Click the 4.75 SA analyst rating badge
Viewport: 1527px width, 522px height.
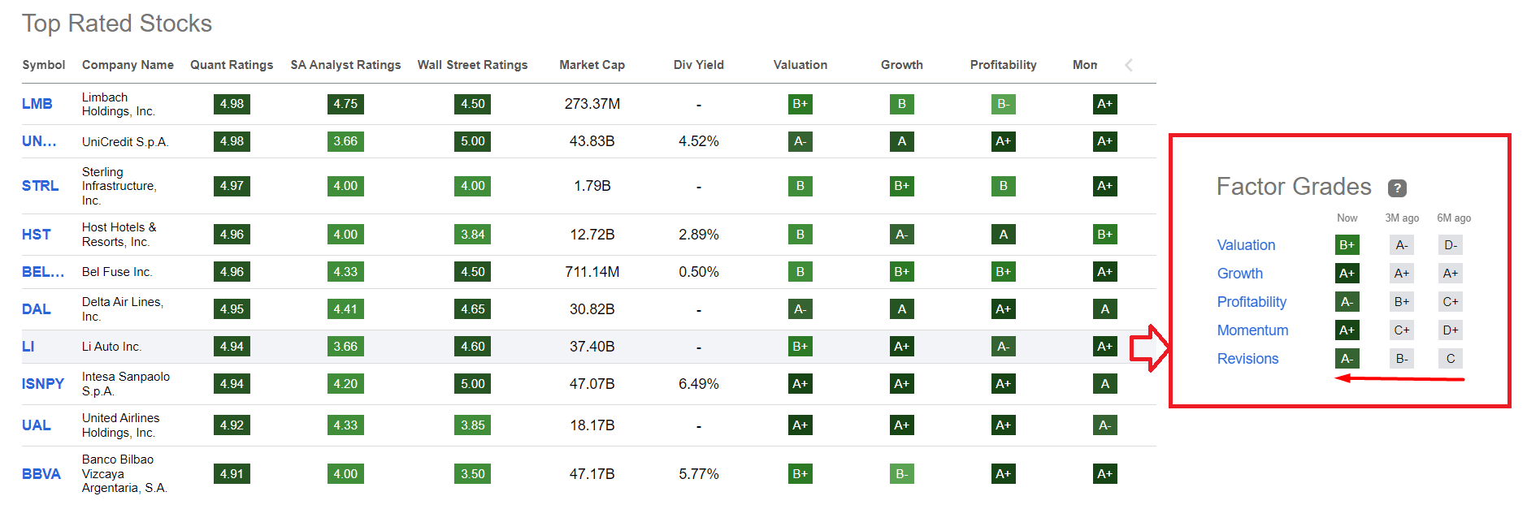(345, 104)
